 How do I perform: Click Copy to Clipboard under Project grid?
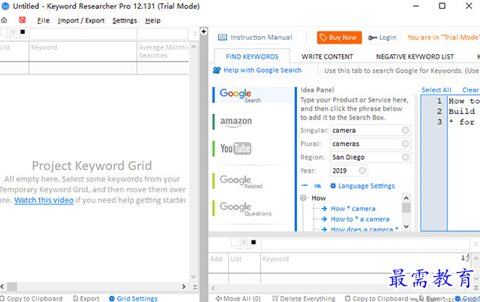31,298
